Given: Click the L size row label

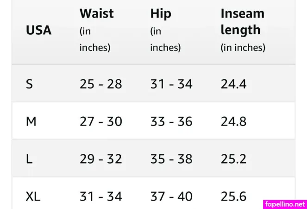Looking at the screenshot, I should click(29, 159).
